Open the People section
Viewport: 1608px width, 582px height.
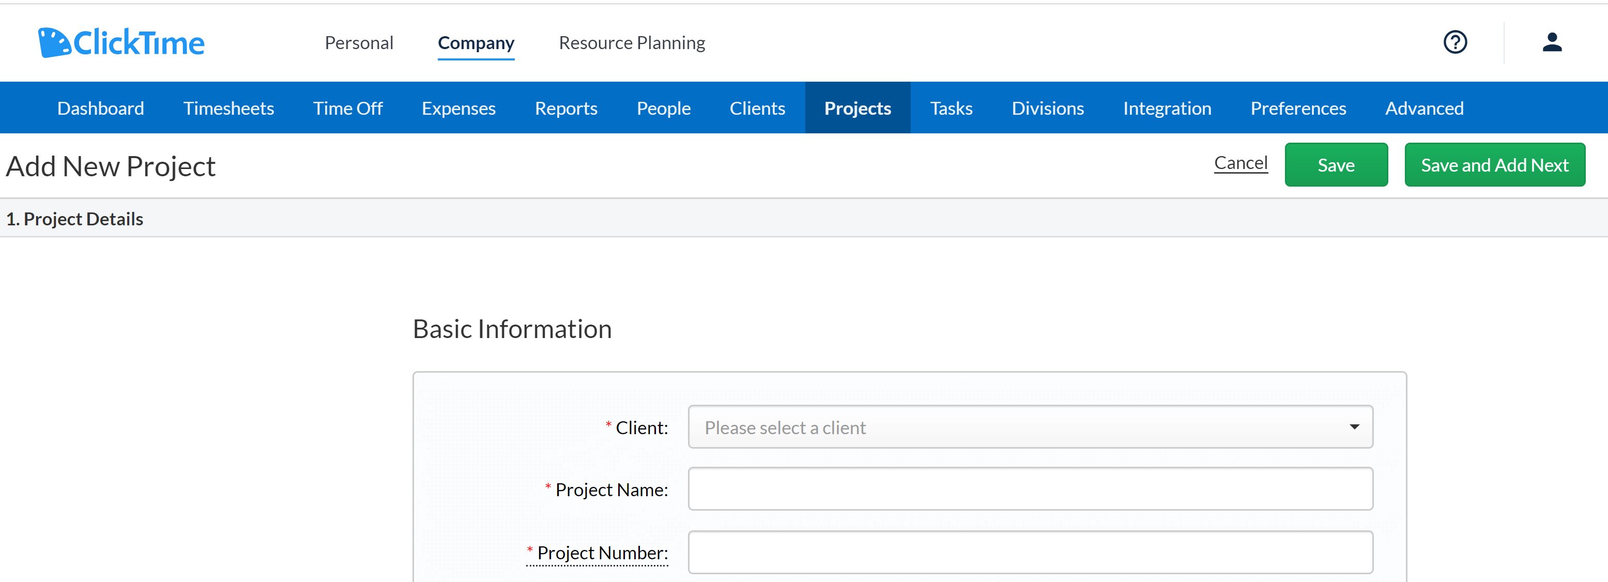click(664, 108)
